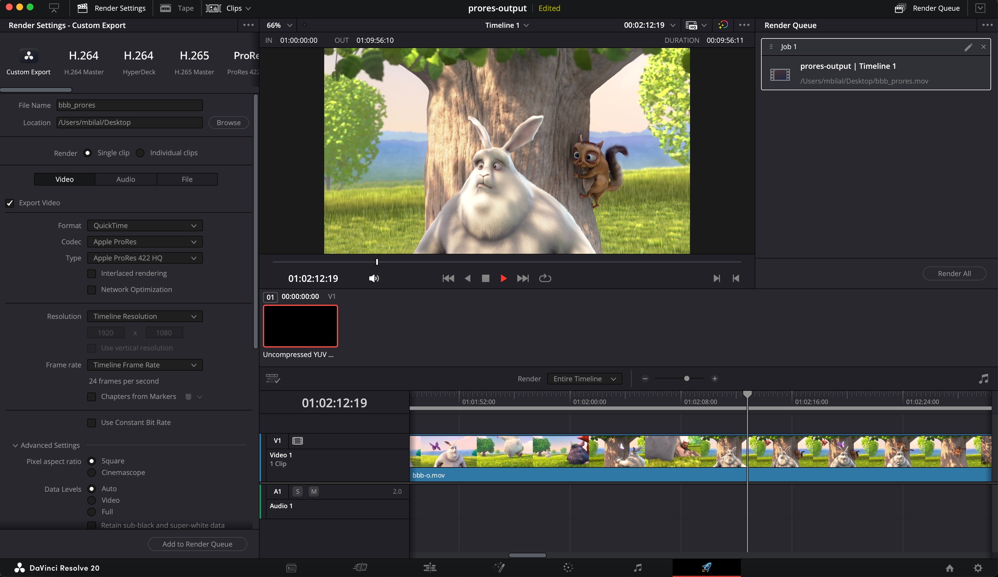Open the Tape panel
This screenshot has width=998, height=577.
coord(177,8)
